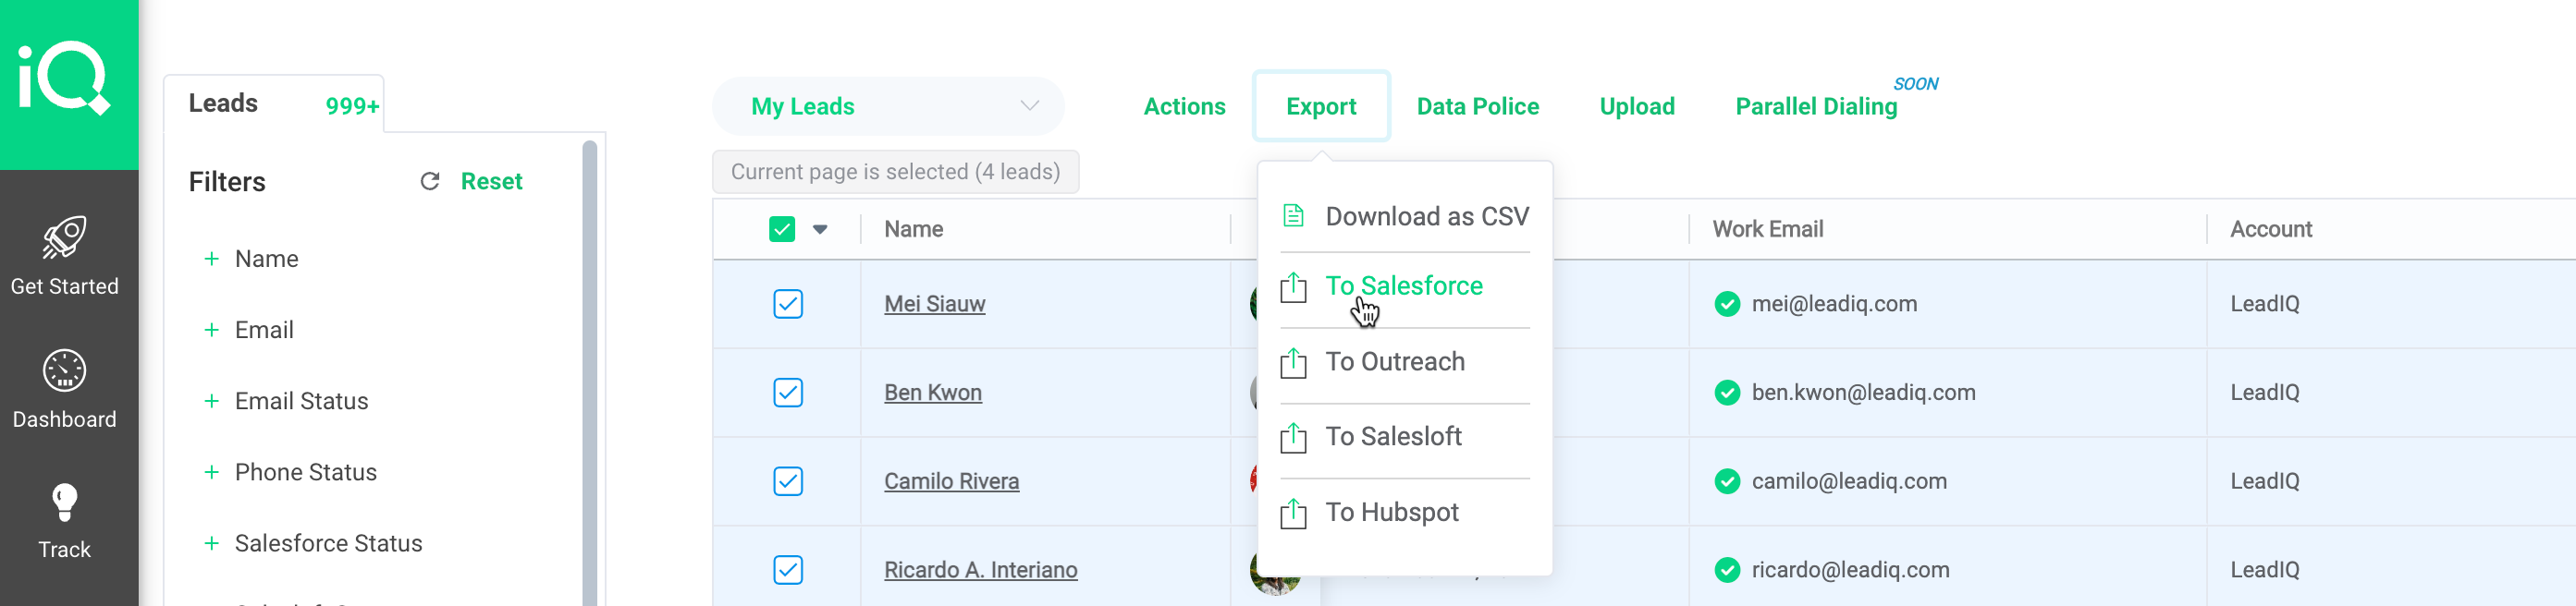Click the Download as CSV document icon

point(1293,215)
